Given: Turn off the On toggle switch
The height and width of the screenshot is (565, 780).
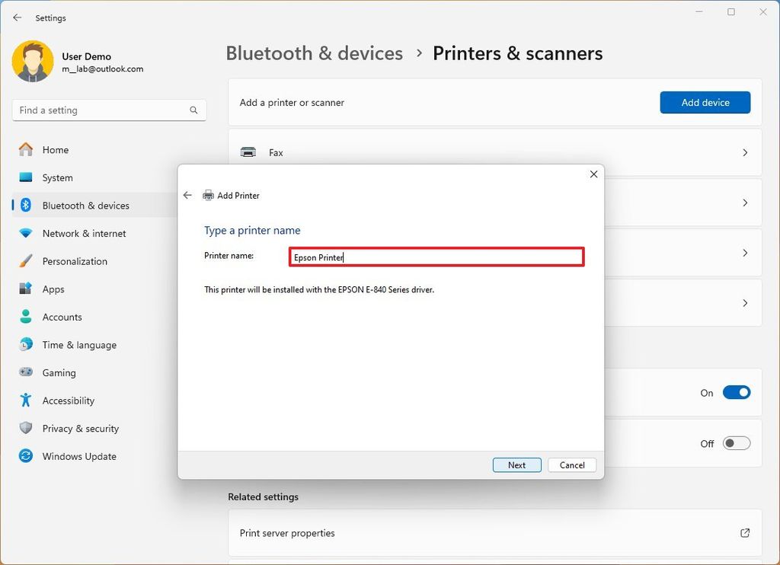Looking at the screenshot, I should (x=736, y=392).
